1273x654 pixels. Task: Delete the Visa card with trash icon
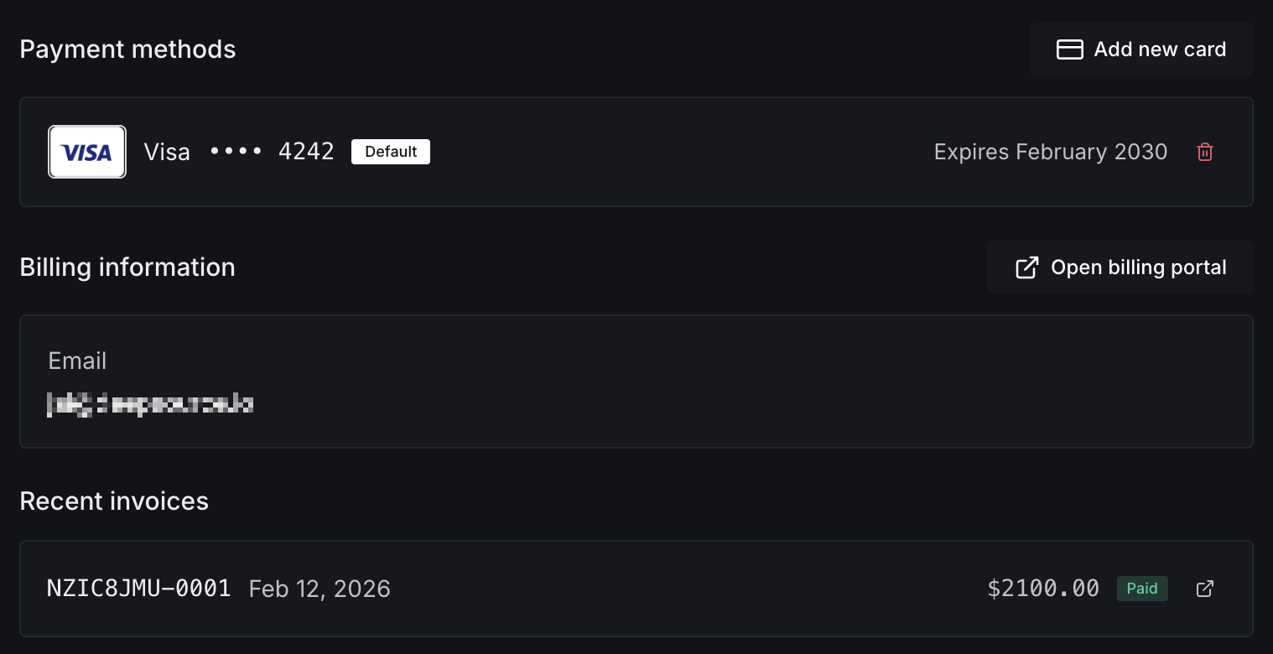pos(1204,152)
